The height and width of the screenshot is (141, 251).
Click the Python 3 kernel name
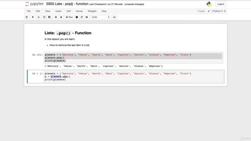[218, 11]
